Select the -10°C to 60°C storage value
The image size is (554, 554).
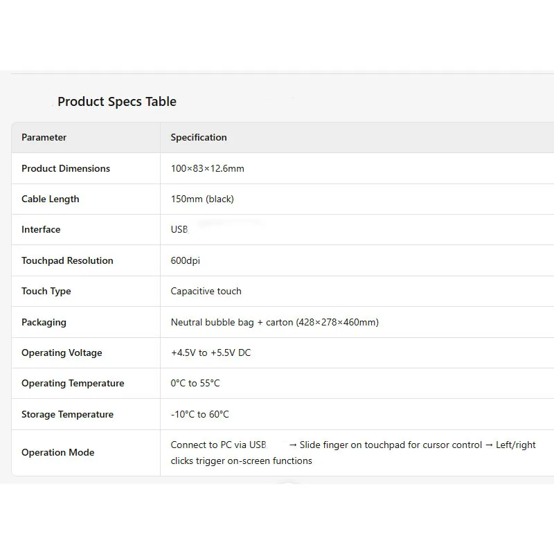[x=199, y=414]
